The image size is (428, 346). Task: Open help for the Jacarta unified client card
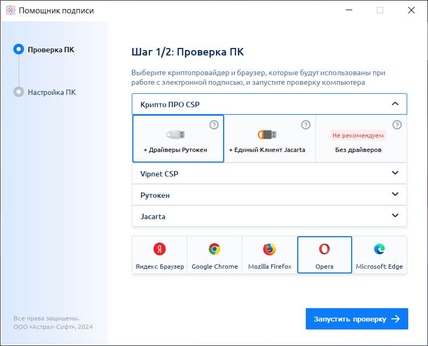tap(306, 125)
